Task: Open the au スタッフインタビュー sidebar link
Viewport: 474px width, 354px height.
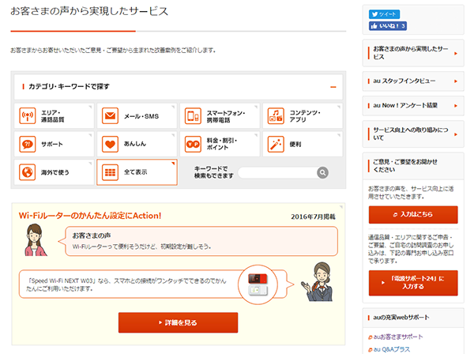Action: [404, 81]
